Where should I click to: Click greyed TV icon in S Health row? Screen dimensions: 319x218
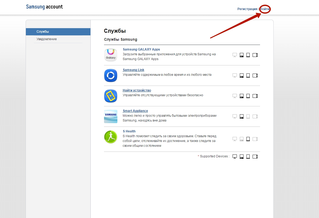235,139
